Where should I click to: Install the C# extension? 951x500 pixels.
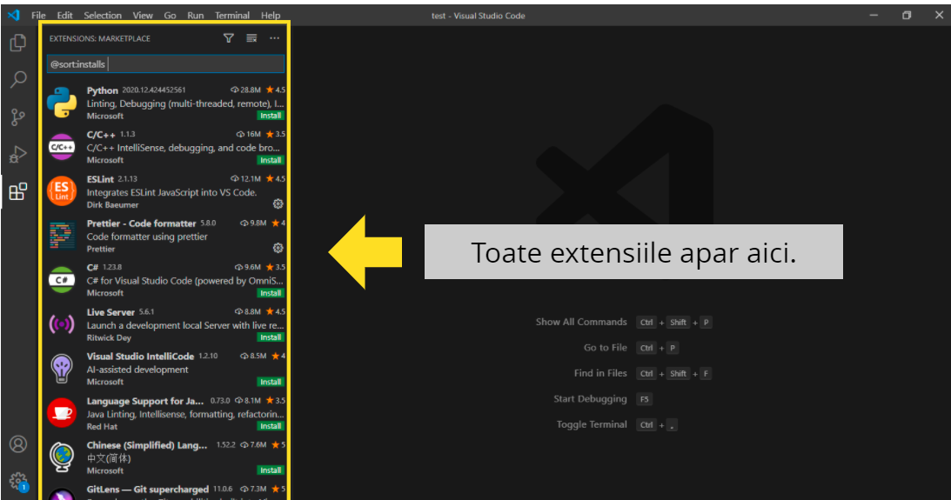271,293
